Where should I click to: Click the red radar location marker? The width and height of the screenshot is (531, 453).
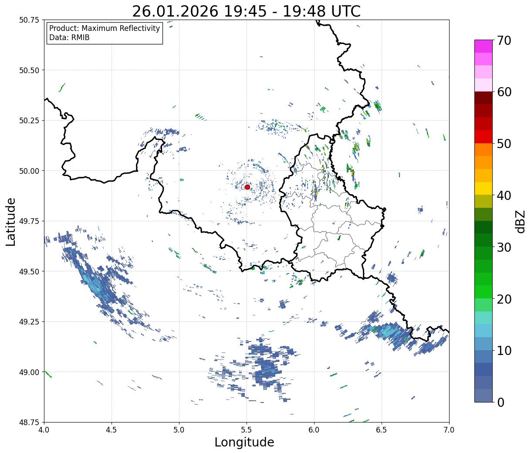[247, 187]
